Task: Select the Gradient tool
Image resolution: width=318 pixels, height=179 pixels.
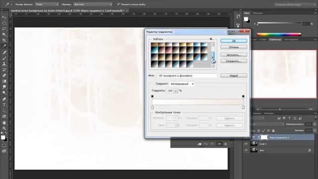Action: pyautogui.click(x=4, y=81)
